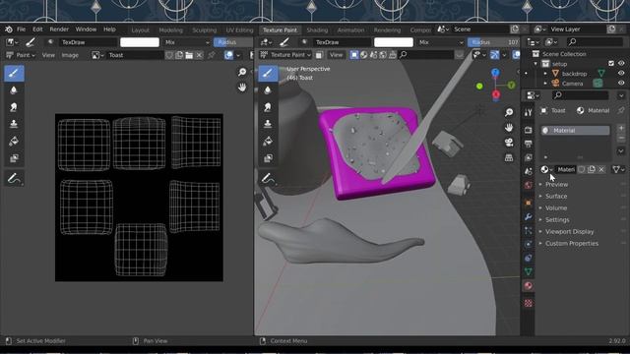Collapse setup collection in outliner
This screenshot has width=630, height=354.
tap(535, 64)
